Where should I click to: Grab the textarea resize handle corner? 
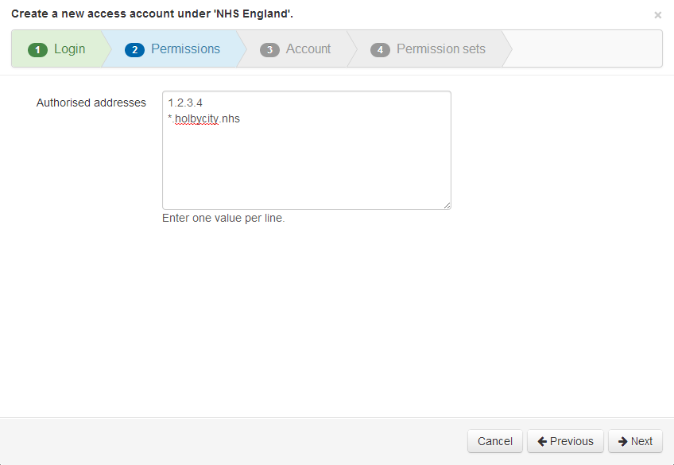coord(447,205)
